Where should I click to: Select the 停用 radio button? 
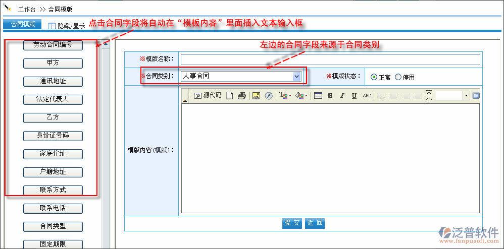398,77
